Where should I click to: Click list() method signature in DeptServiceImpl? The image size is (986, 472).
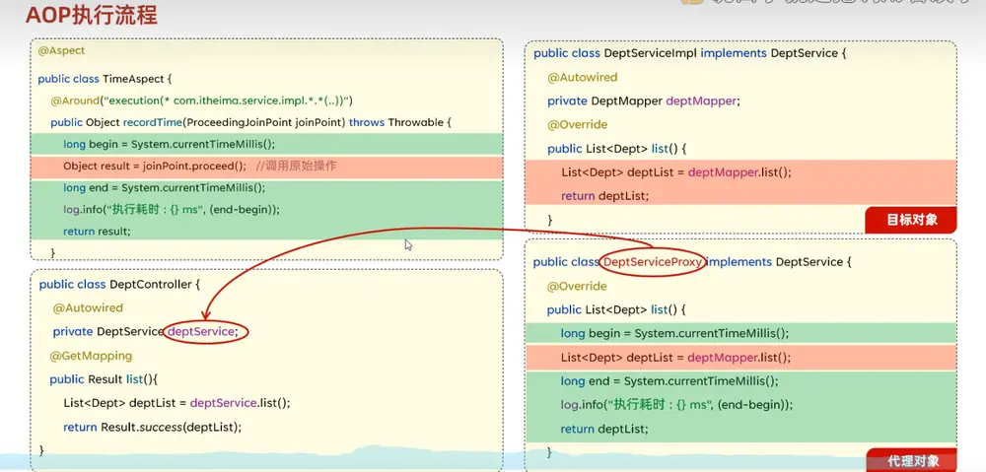[x=617, y=149]
